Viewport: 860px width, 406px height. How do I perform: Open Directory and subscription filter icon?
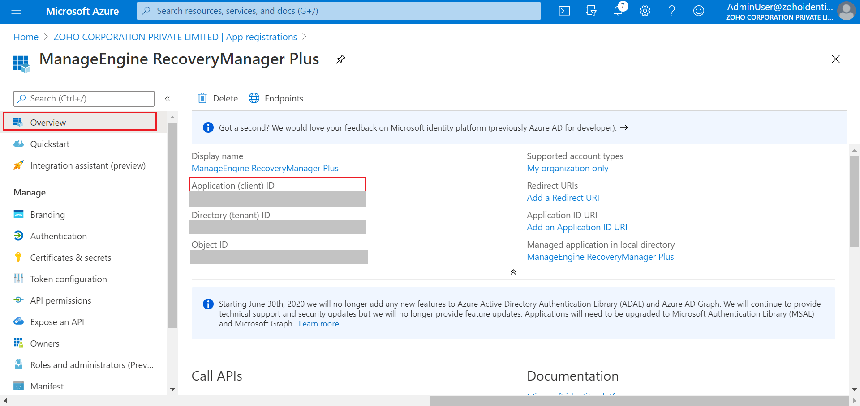click(591, 11)
